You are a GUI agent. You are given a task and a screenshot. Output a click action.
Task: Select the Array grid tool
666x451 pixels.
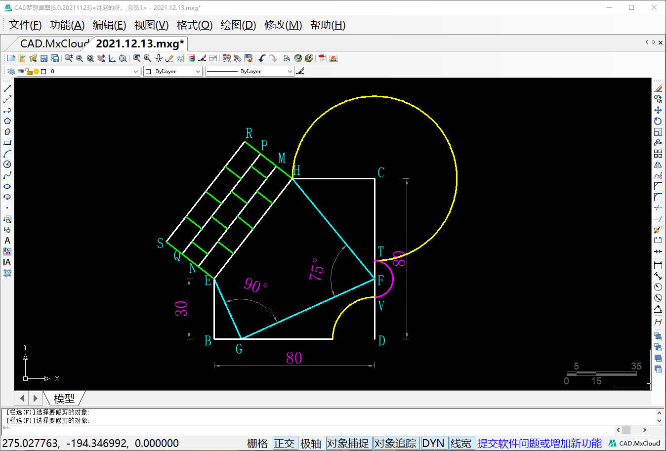[658, 154]
